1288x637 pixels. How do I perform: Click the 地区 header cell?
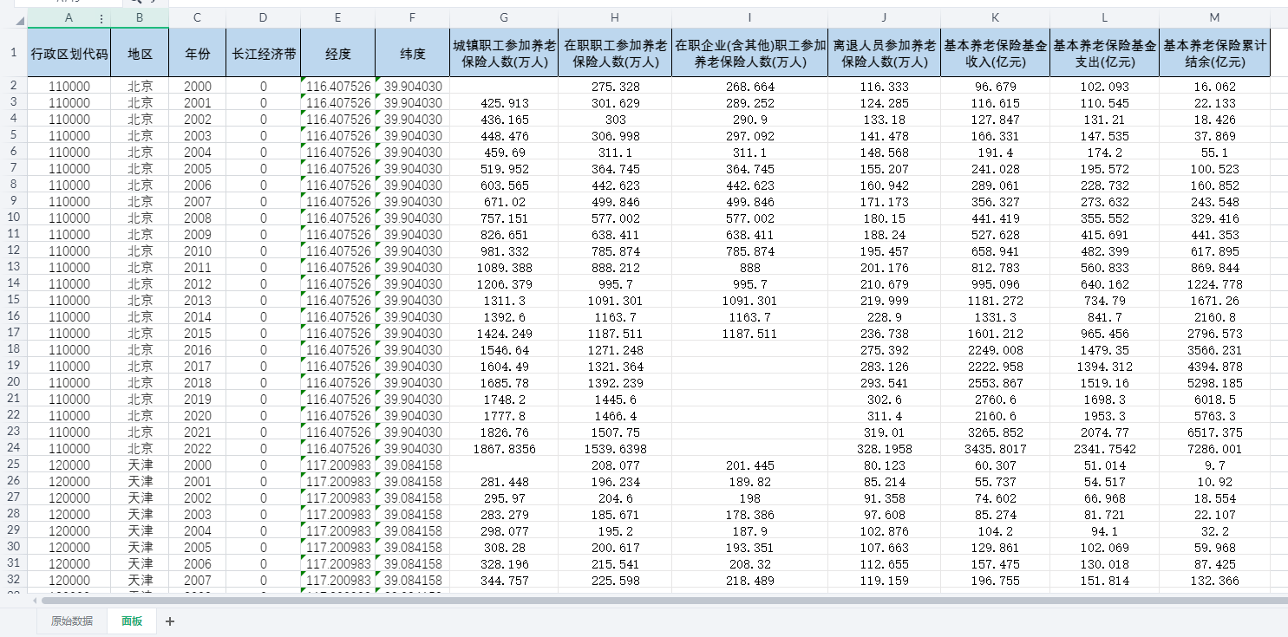[x=140, y=53]
